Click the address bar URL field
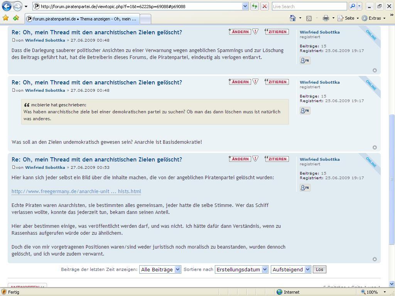Image resolution: width=395 pixels, height=296 pixels. pyautogui.click(x=138, y=7)
